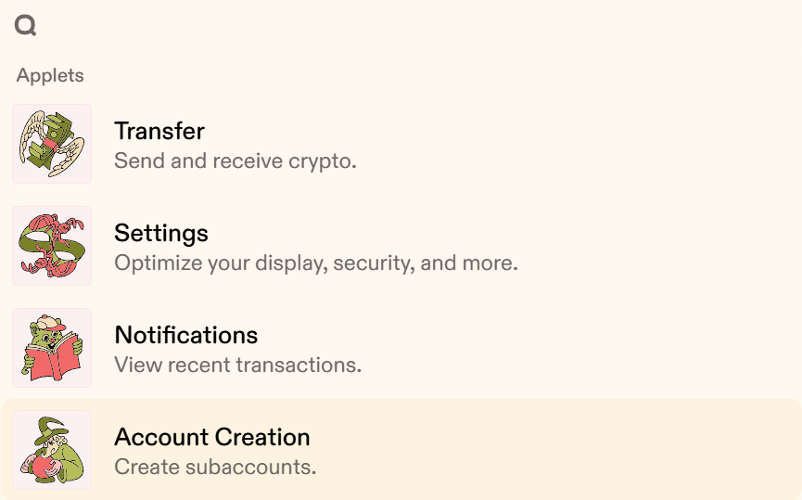Image resolution: width=802 pixels, height=500 pixels.
Task: Select the Transfer applet title
Action: click(x=159, y=131)
